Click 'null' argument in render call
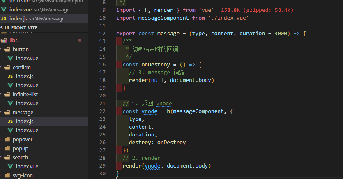 pyautogui.click(x=157, y=80)
